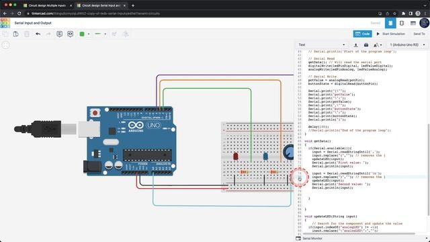Click the delete trash icon

click(x=27, y=34)
